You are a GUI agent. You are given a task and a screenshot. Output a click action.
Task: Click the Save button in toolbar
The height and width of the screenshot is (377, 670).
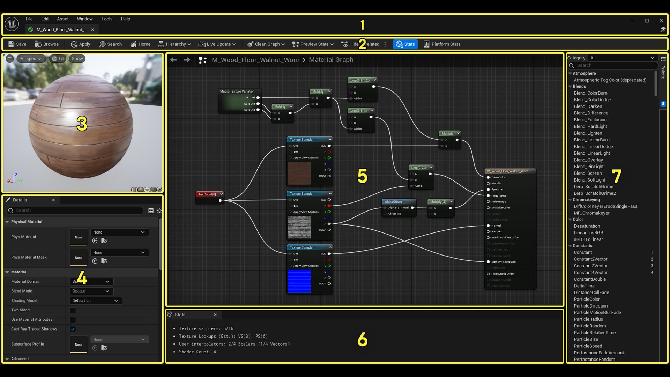coord(16,44)
